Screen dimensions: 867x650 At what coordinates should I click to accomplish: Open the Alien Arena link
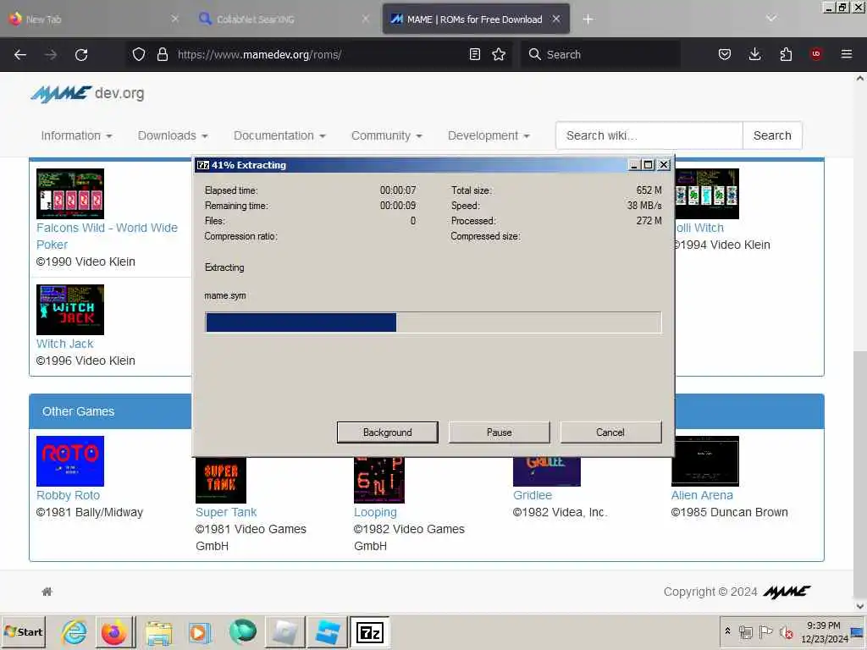coord(702,495)
